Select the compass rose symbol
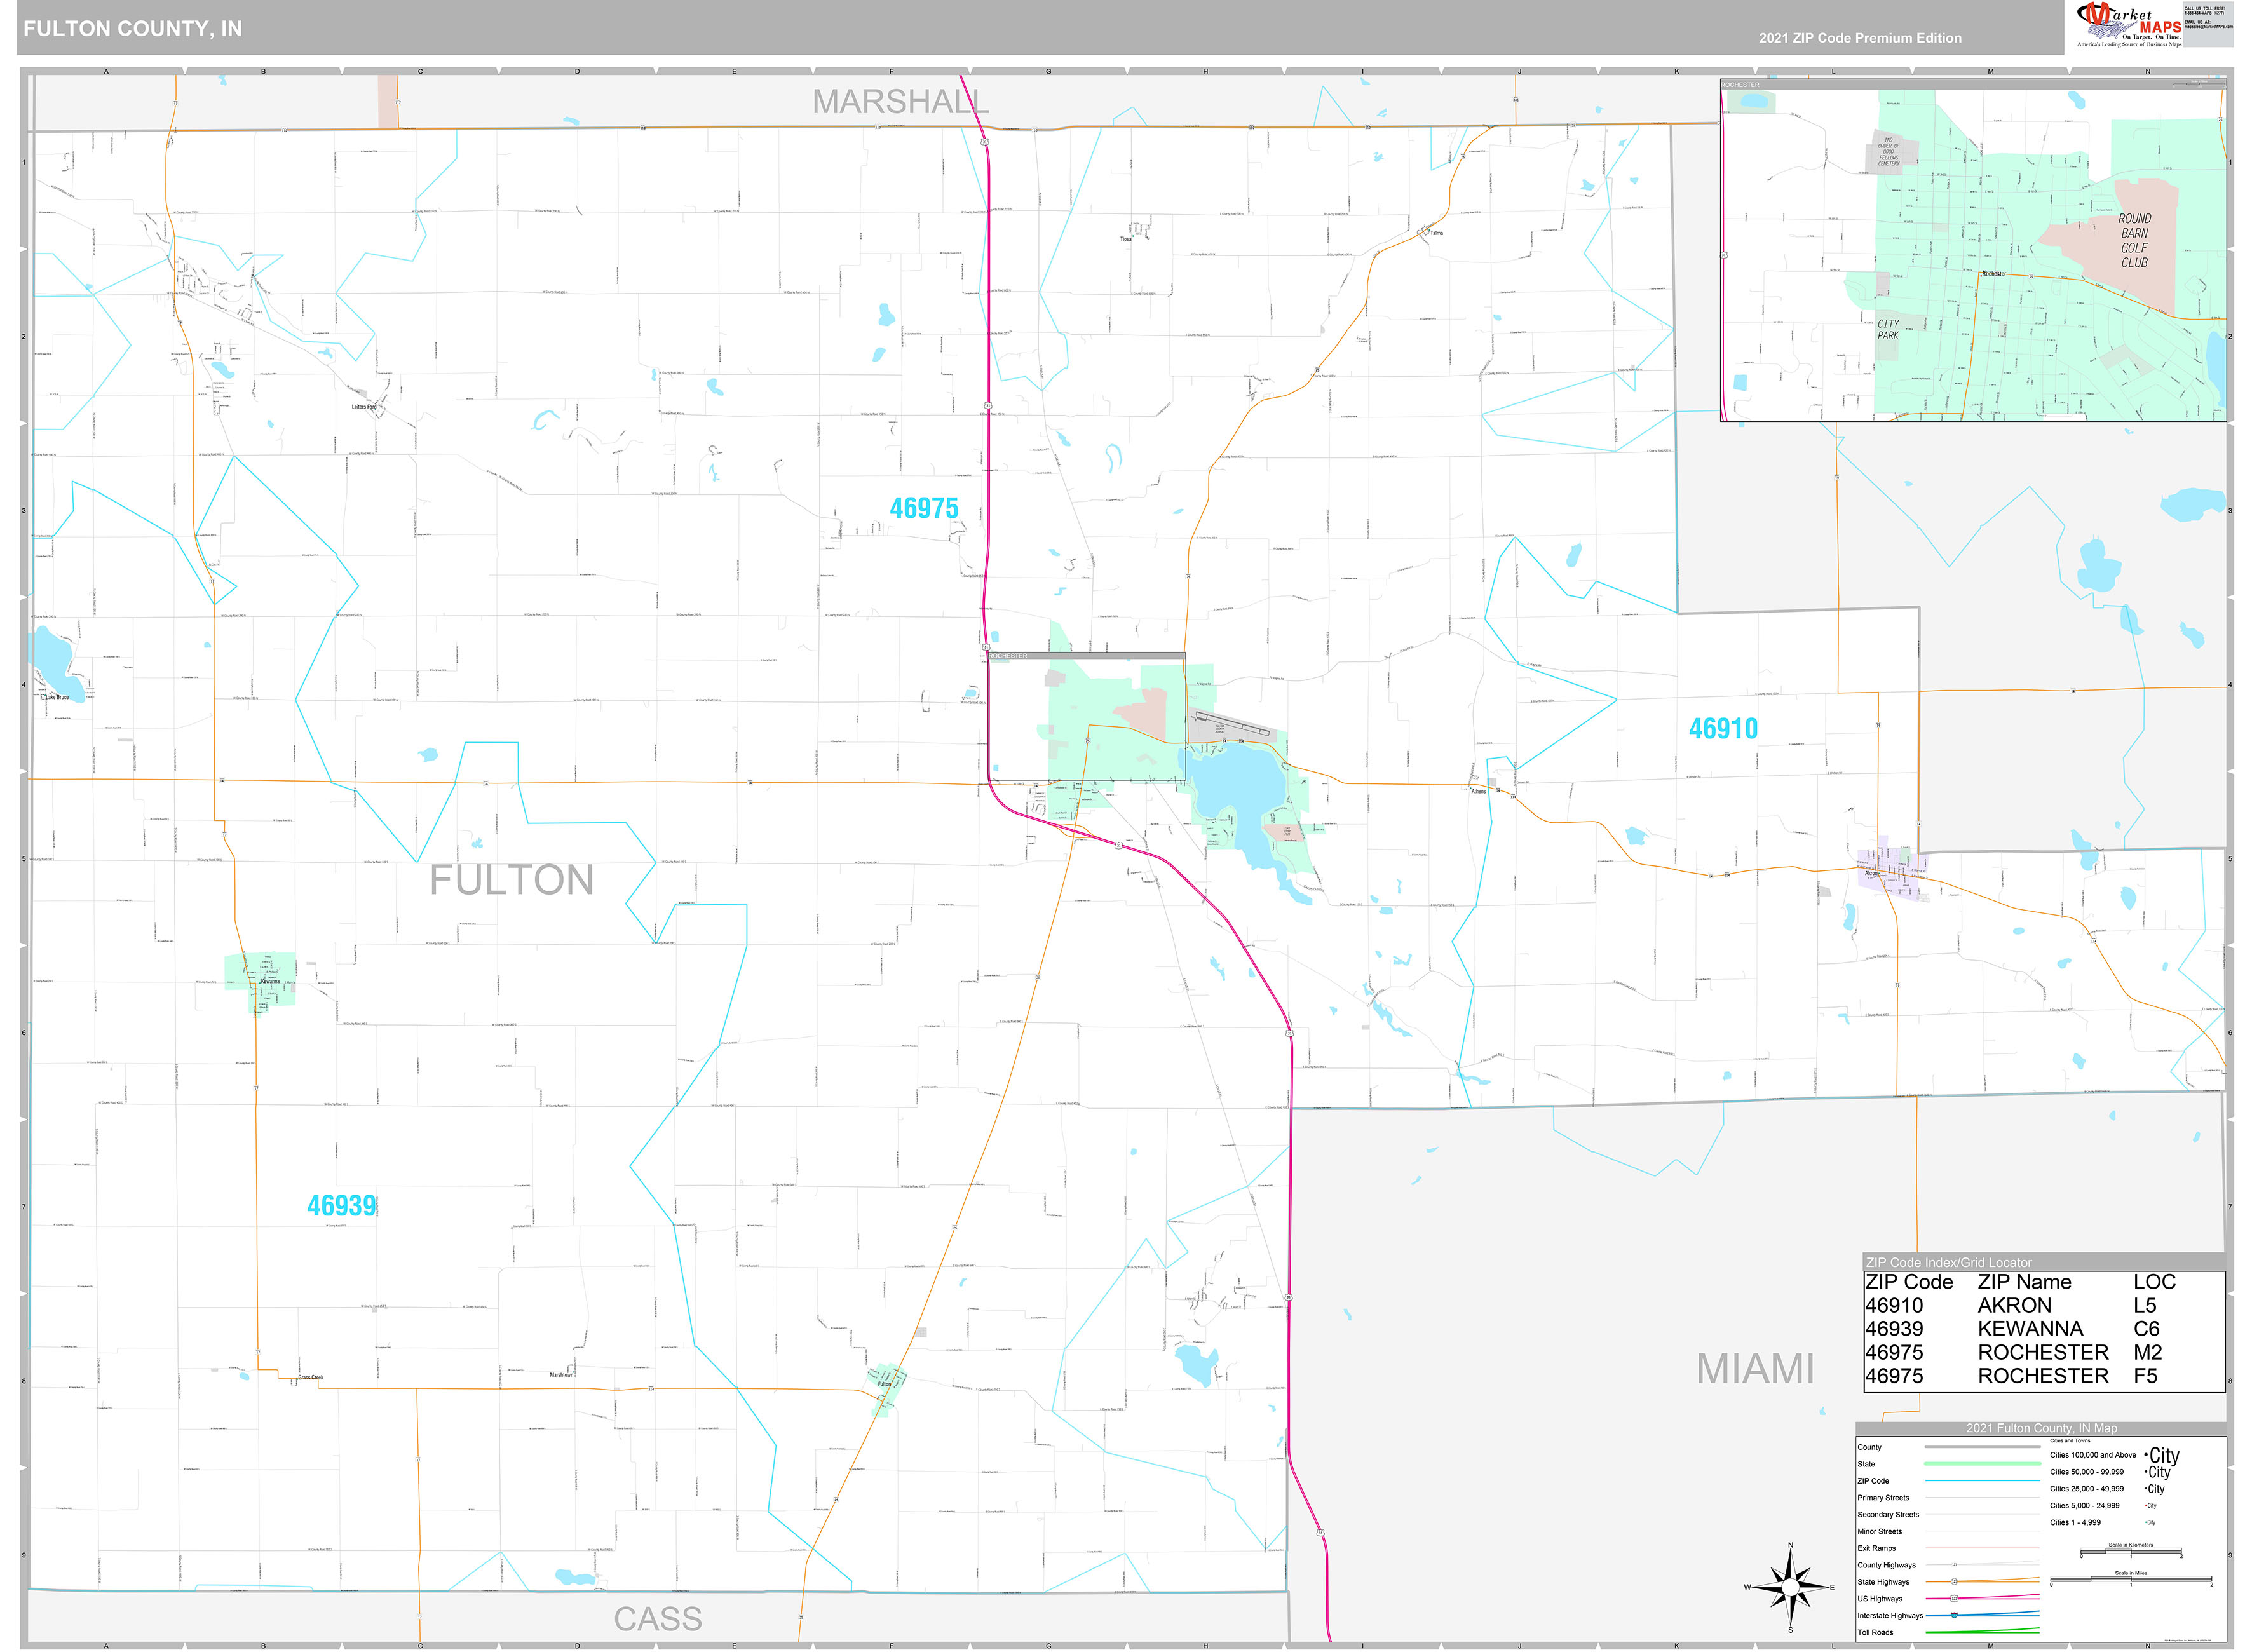The width and height of the screenshot is (2245, 1652). point(1791,1587)
